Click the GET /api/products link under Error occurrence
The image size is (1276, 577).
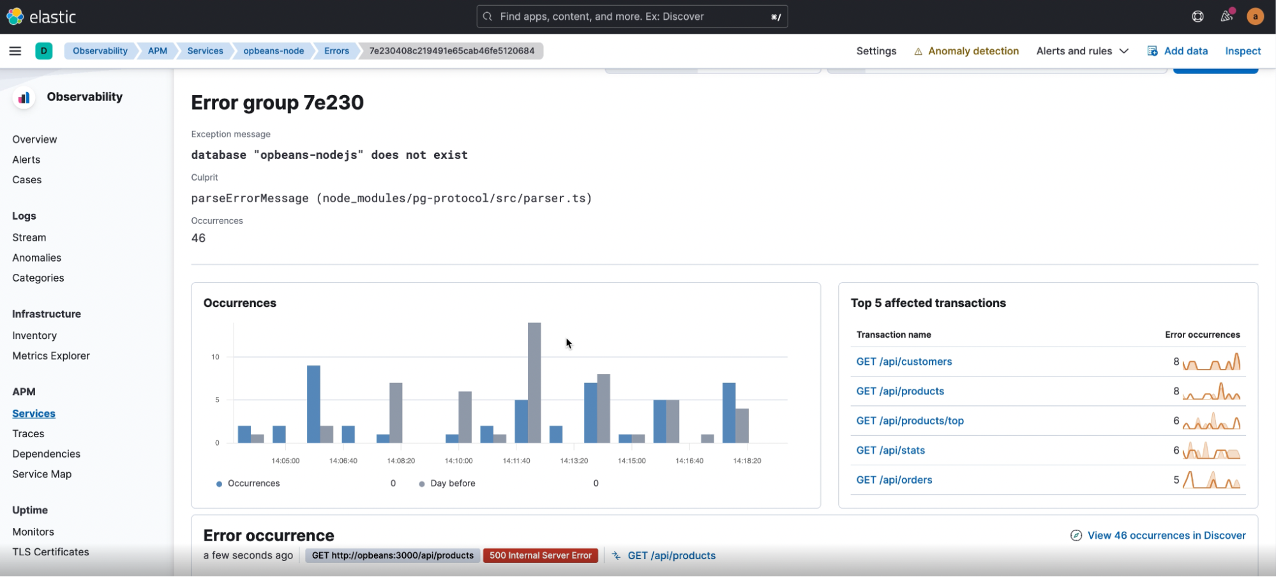pos(672,556)
